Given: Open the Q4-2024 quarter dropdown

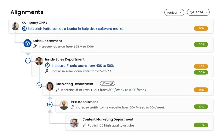Looking at the screenshot, I should pyautogui.click(x=198, y=12).
